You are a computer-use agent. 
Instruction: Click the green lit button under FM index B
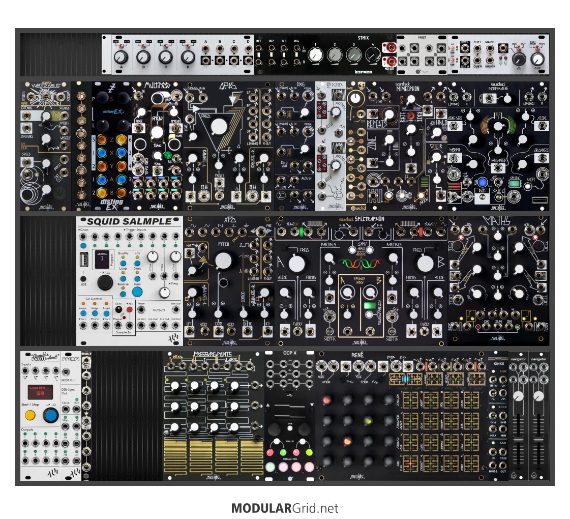(370, 305)
